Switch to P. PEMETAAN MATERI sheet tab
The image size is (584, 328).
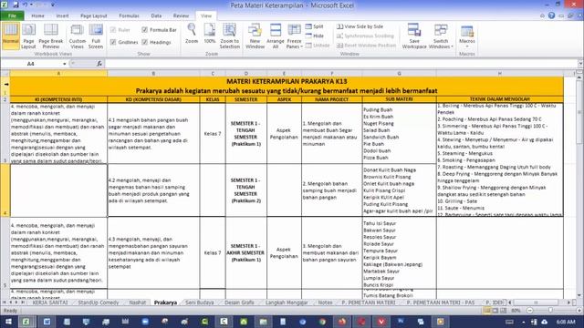tap(369, 302)
